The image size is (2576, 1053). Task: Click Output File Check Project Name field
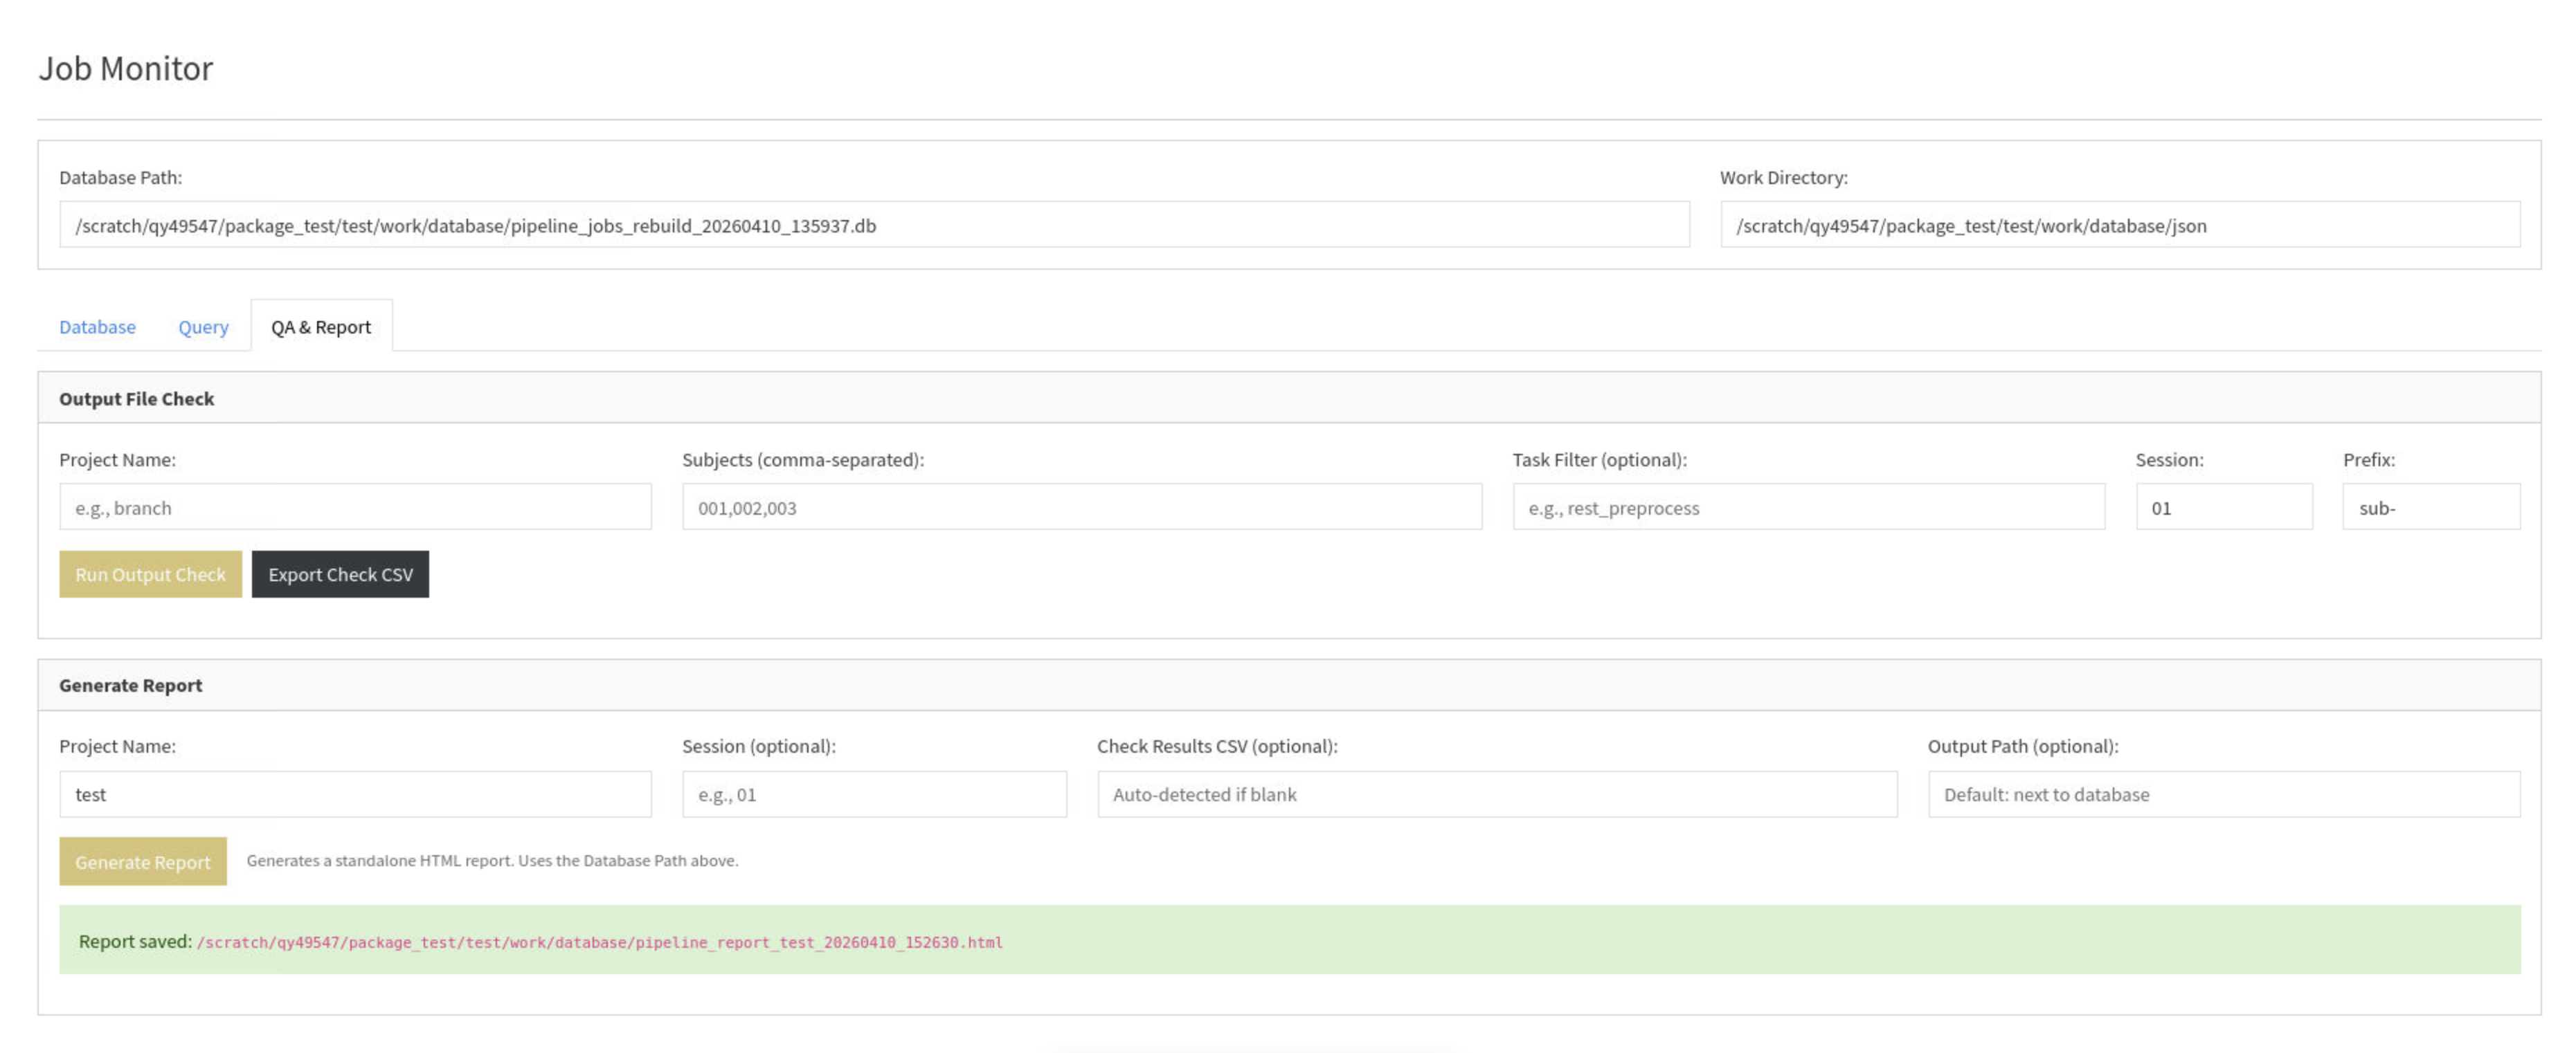[355, 508]
